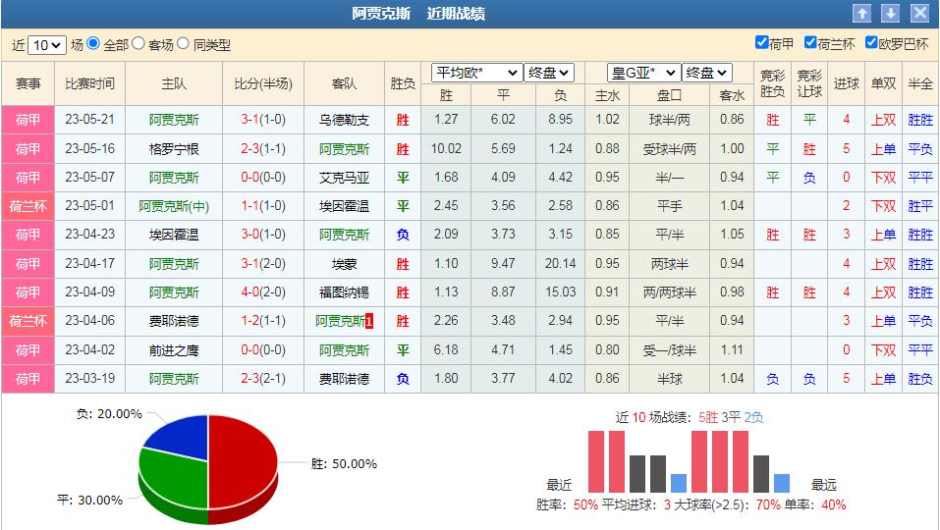Click 胜: 50.00% pie chart label
The height and width of the screenshot is (530, 940).
click(344, 463)
